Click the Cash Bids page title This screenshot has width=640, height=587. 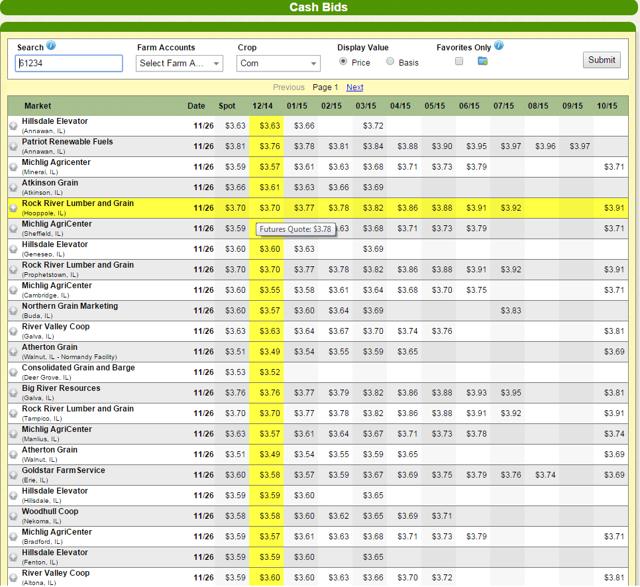pyautogui.click(x=319, y=7)
